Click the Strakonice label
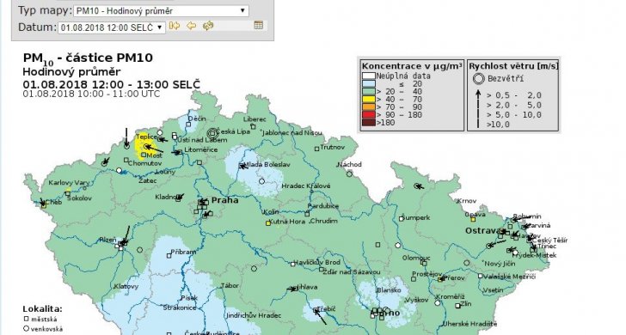 [x=180, y=308]
